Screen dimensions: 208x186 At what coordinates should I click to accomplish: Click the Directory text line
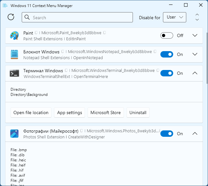tap(18, 89)
